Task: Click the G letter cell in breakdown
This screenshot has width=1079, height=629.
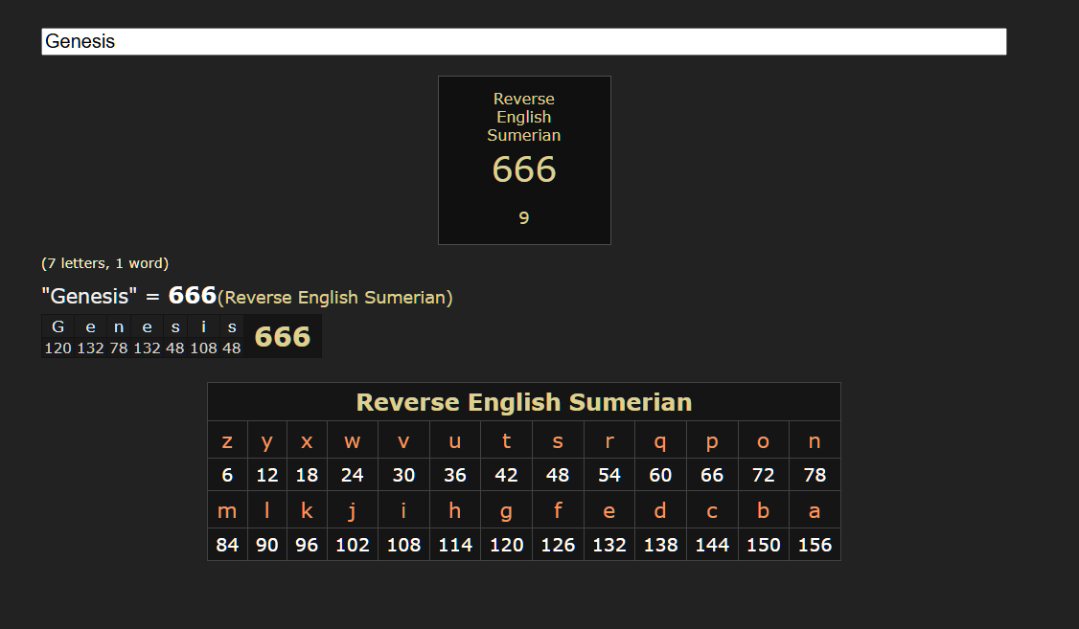Action: tap(57, 327)
